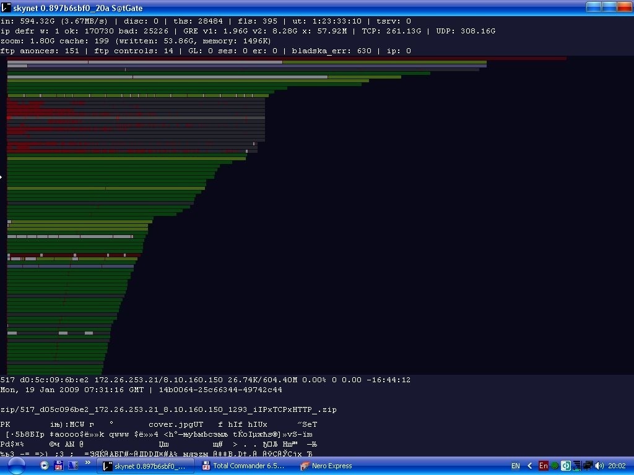This screenshot has width=634, height=475.
Task: Show hidden system tray icons arrow
Action: [530, 466]
